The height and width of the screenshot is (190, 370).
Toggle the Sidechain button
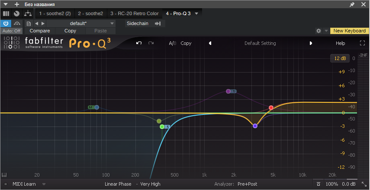pos(138,24)
